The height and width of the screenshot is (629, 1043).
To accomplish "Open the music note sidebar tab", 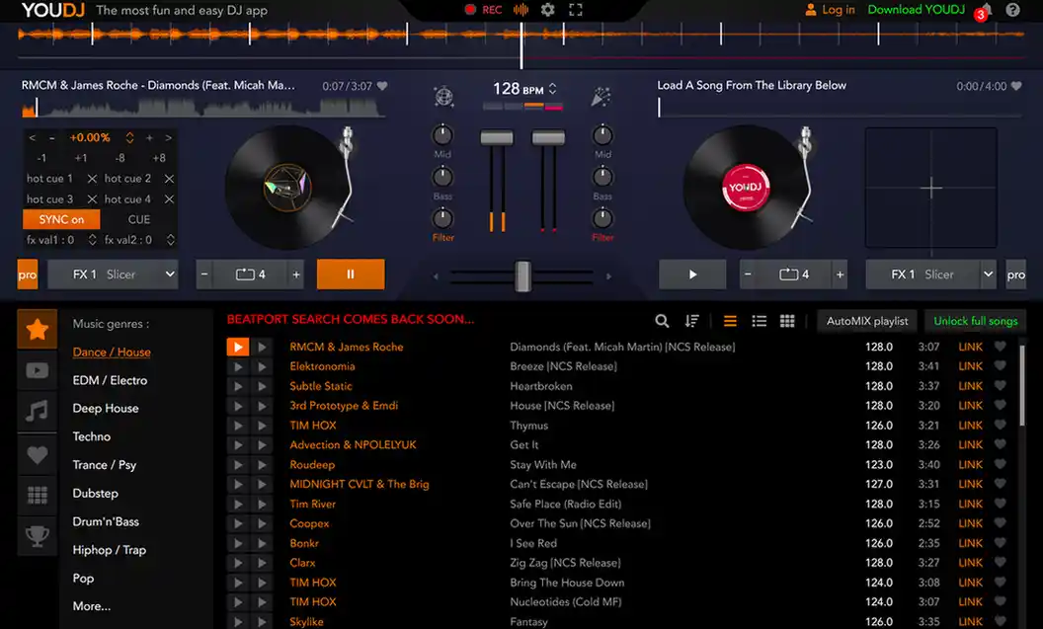I will (38, 412).
